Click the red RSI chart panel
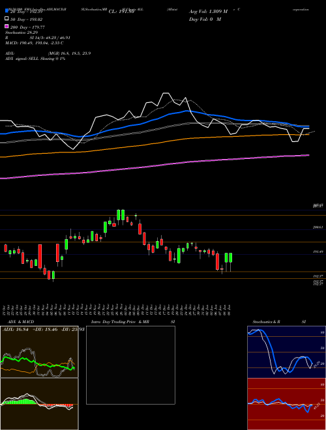The height and width of the screenshot is (430, 326). (x=286, y=404)
